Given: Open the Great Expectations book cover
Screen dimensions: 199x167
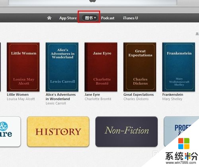Looking at the screenshot, I should coord(140,67).
